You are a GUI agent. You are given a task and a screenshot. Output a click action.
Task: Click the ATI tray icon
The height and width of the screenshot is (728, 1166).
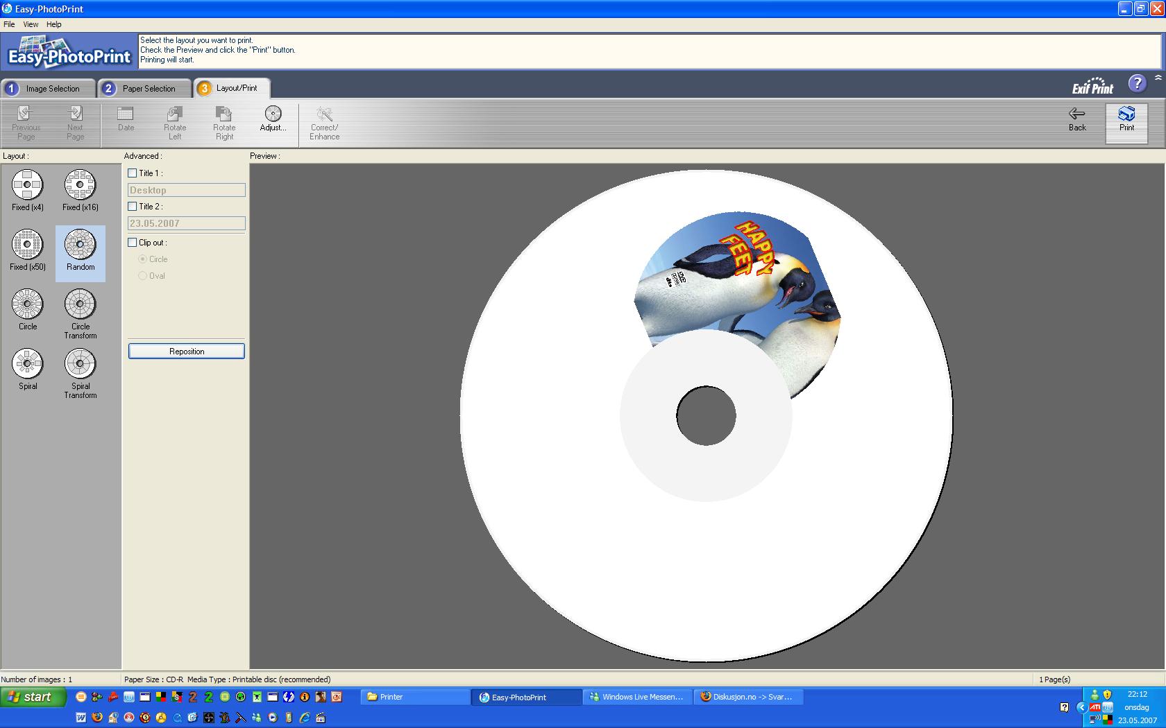[x=1095, y=707]
